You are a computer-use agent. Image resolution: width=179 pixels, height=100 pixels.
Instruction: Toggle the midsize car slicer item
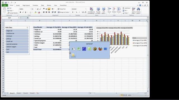coord(17,33)
